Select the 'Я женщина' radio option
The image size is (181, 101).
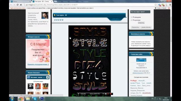[132, 17]
